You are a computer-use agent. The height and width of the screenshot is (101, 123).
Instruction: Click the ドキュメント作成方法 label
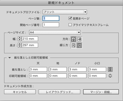19,86
